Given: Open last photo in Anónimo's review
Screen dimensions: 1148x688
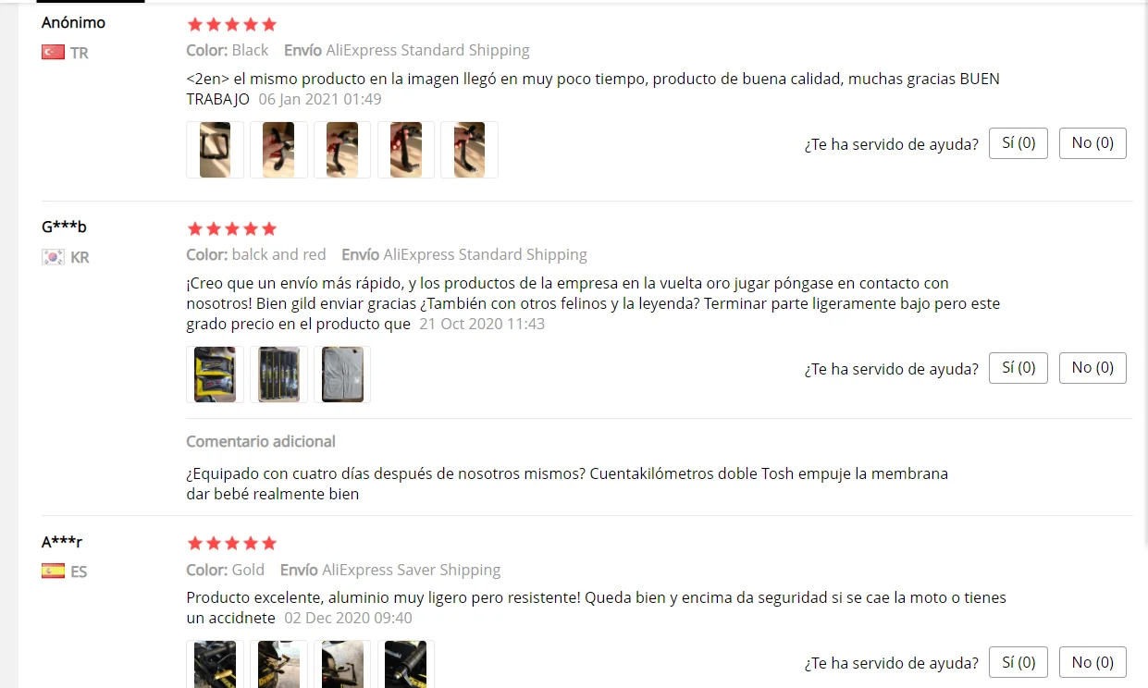Looking at the screenshot, I should pyautogui.click(x=469, y=150).
